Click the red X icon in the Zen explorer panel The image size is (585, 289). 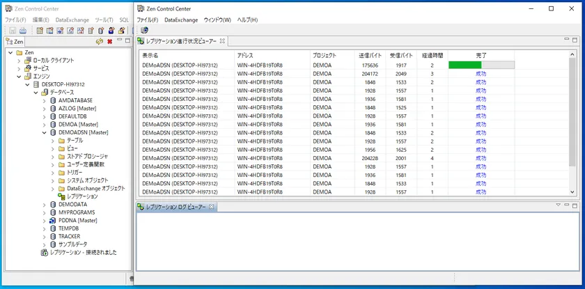point(109,42)
